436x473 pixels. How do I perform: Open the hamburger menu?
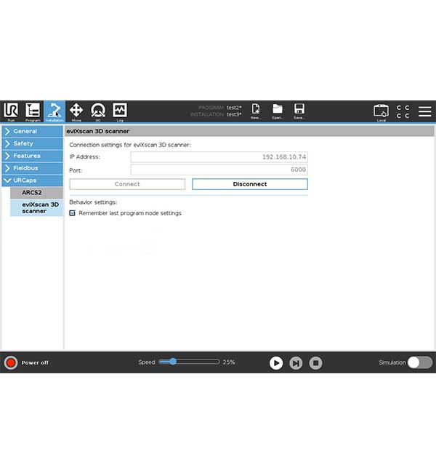(425, 111)
